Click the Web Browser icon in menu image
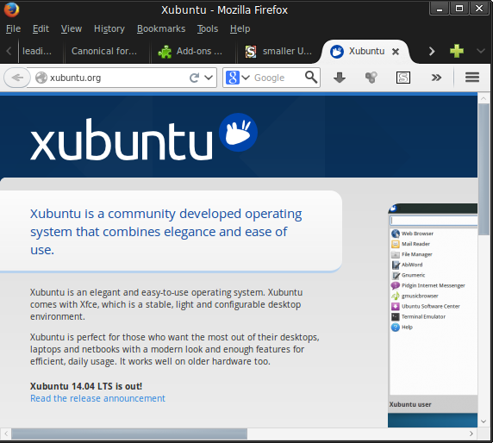493x443 pixels. [x=396, y=234]
